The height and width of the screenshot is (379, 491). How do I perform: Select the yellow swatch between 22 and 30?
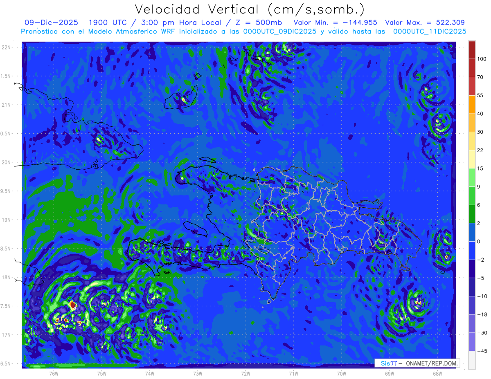point(472,141)
